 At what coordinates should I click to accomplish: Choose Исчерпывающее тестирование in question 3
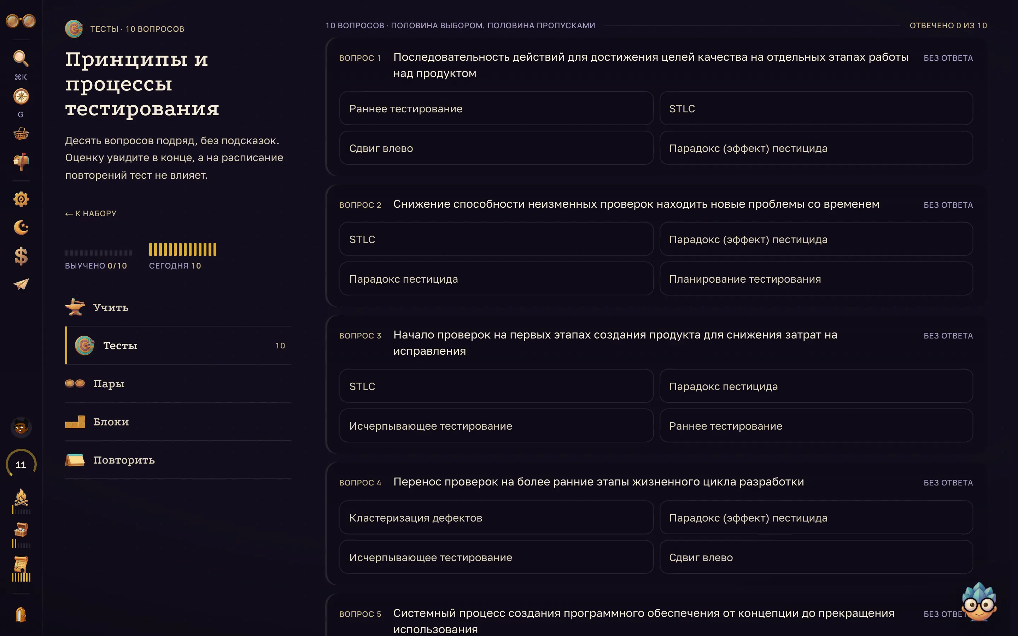496,426
